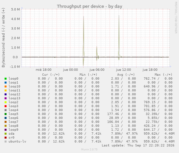Click the -1.0 M y-axis label
The width and height of the screenshot is (179, 153).
pyautogui.click(x=15, y=67)
